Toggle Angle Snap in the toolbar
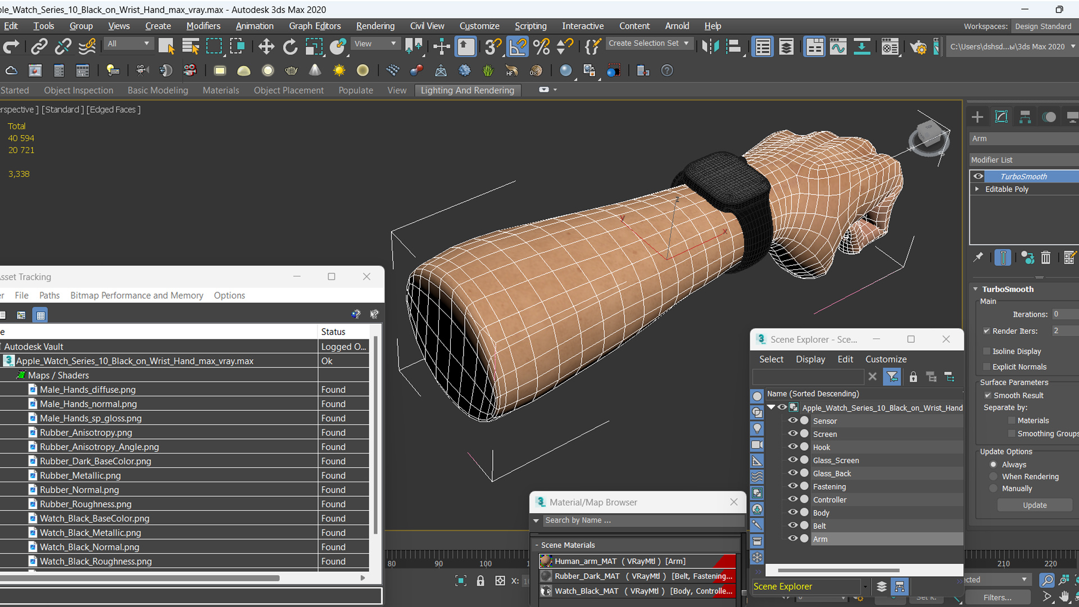 pos(518,47)
